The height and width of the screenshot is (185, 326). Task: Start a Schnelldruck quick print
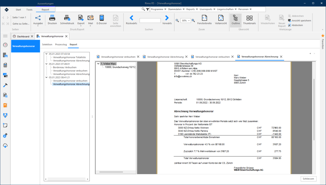tap(67, 20)
